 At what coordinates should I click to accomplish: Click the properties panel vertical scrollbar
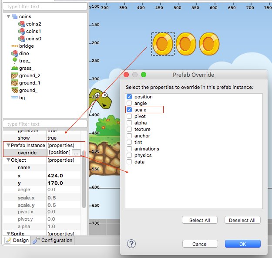point(84,179)
